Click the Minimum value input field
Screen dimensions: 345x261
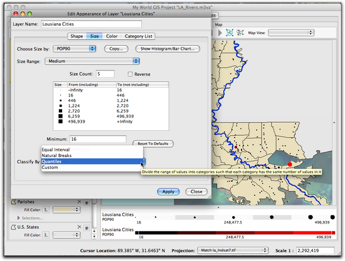98,139
